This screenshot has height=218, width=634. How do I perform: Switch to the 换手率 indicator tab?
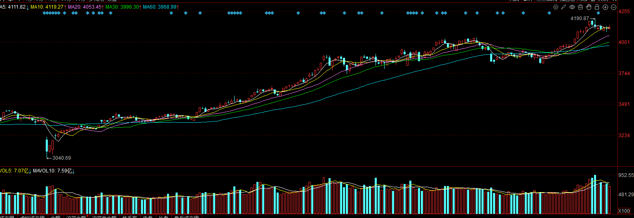click(129, 217)
